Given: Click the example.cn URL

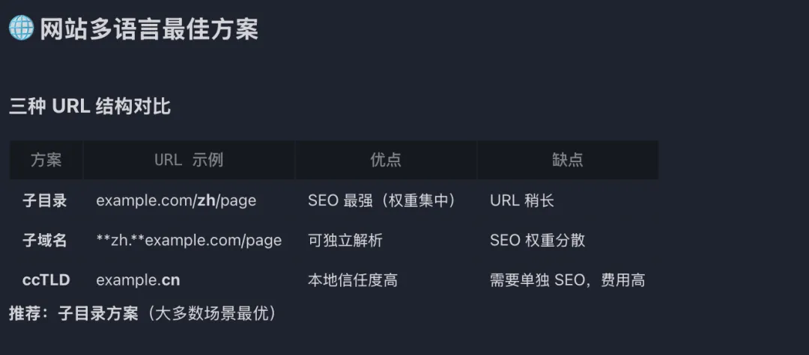Looking at the screenshot, I should click(x=138, y=280).
